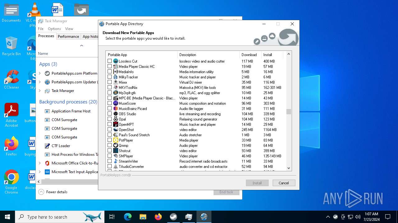This screenshot has width=398, height=223.
Task: Sort list by Install size column
Action: [272, 55]
